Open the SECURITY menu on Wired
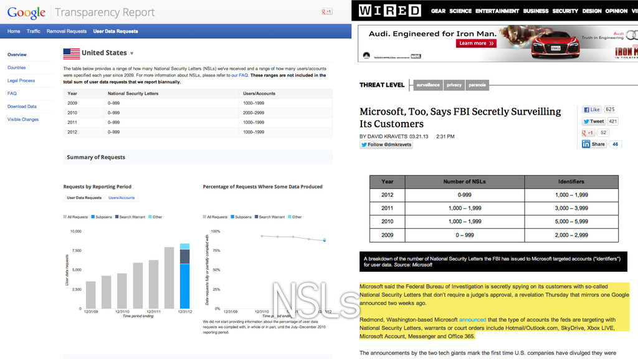638x359 pixels. click(565, 11)
